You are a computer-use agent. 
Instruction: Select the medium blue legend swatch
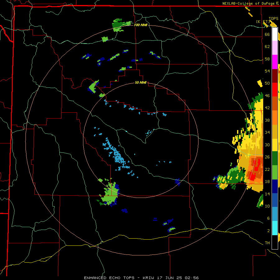pos(275,200)
